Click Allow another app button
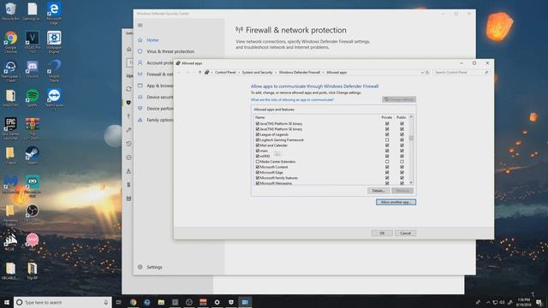This screenshot has width=548, height=308. (396, 202)
